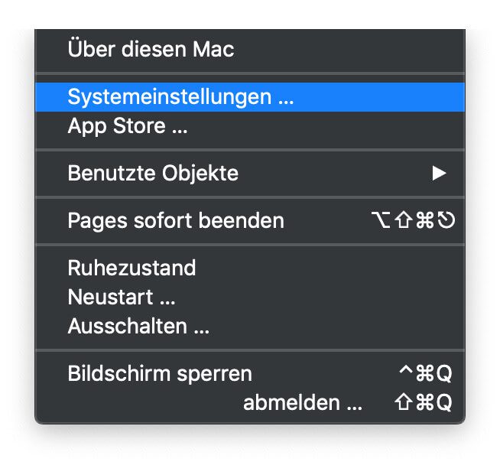
Task: Lock the screen via Bildschirm sperren
Action: click(x=160, y=374)
